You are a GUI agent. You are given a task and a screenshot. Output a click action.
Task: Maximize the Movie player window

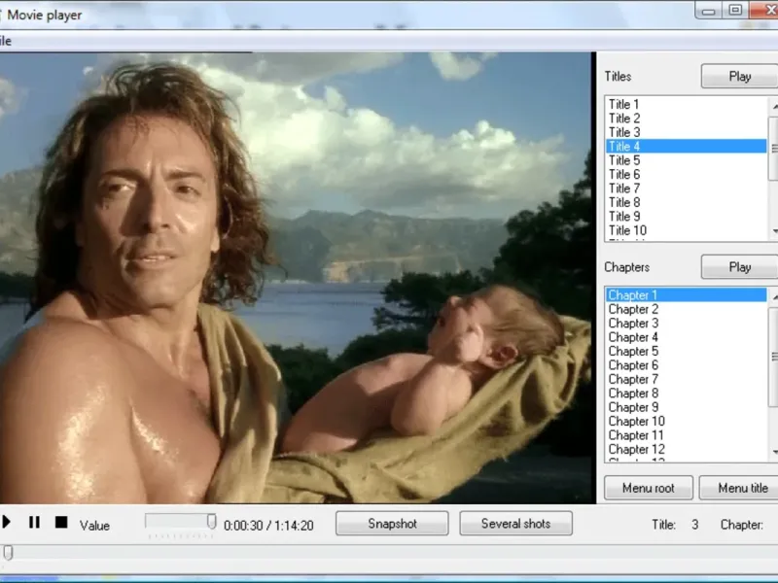735,11
